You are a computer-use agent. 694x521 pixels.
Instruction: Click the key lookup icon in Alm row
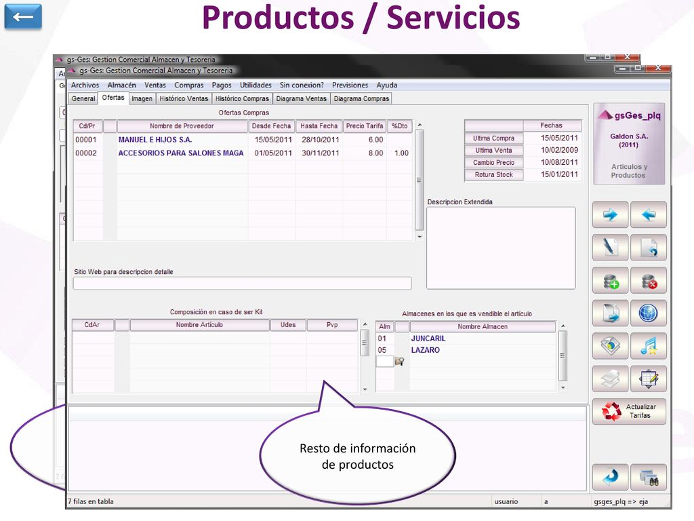click(399, 362)
